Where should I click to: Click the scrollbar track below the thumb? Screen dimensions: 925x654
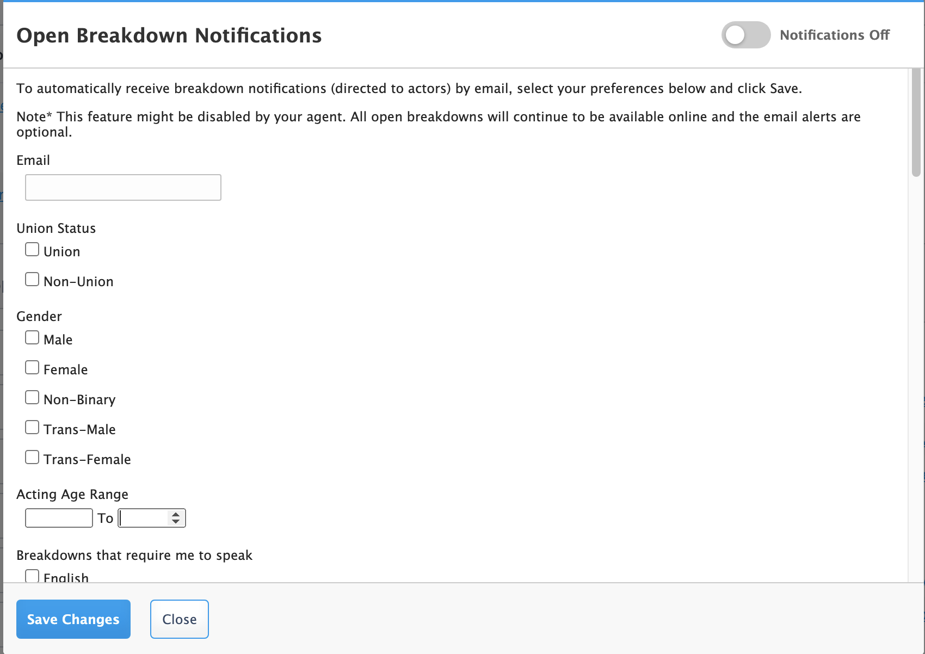click(x=916, y=381)
